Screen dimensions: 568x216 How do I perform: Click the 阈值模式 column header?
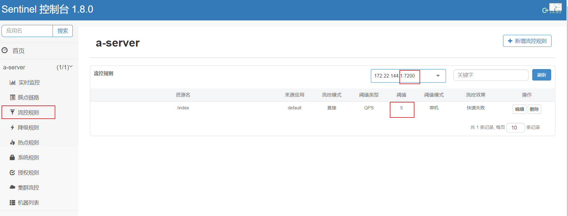[x=434, y=95]
